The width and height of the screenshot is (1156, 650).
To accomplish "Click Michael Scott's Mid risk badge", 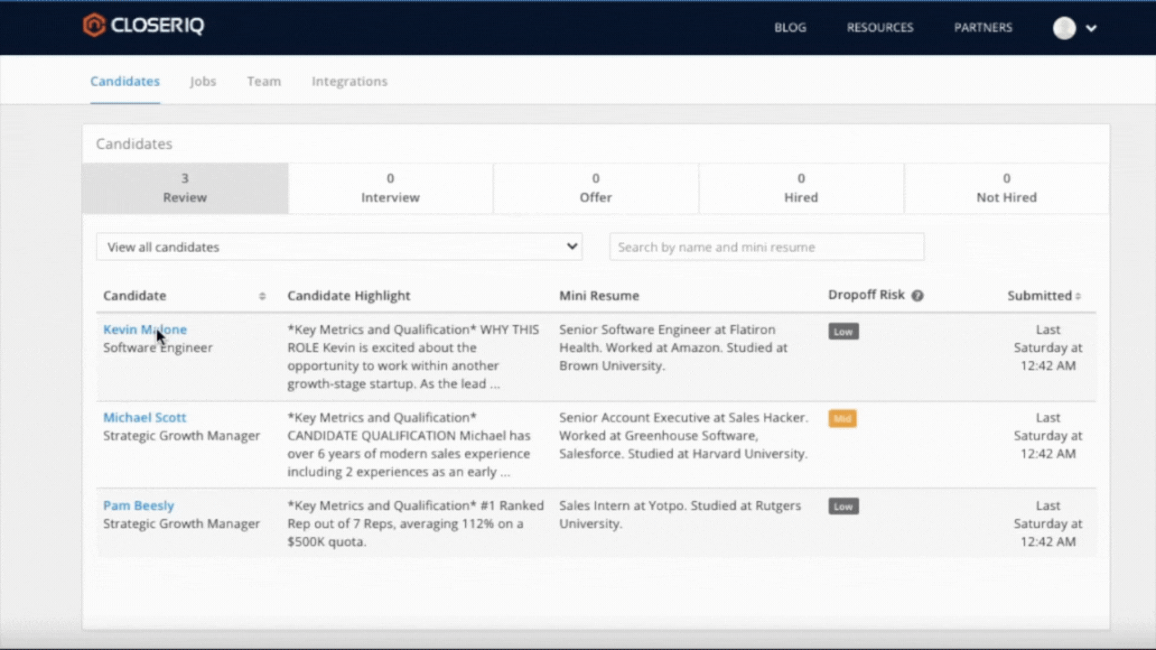I will 843,419.
